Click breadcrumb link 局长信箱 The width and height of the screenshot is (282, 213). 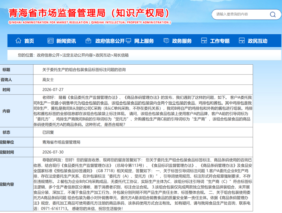tap(121, 55)
